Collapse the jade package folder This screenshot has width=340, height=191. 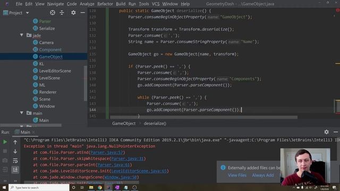pos(22,35)
